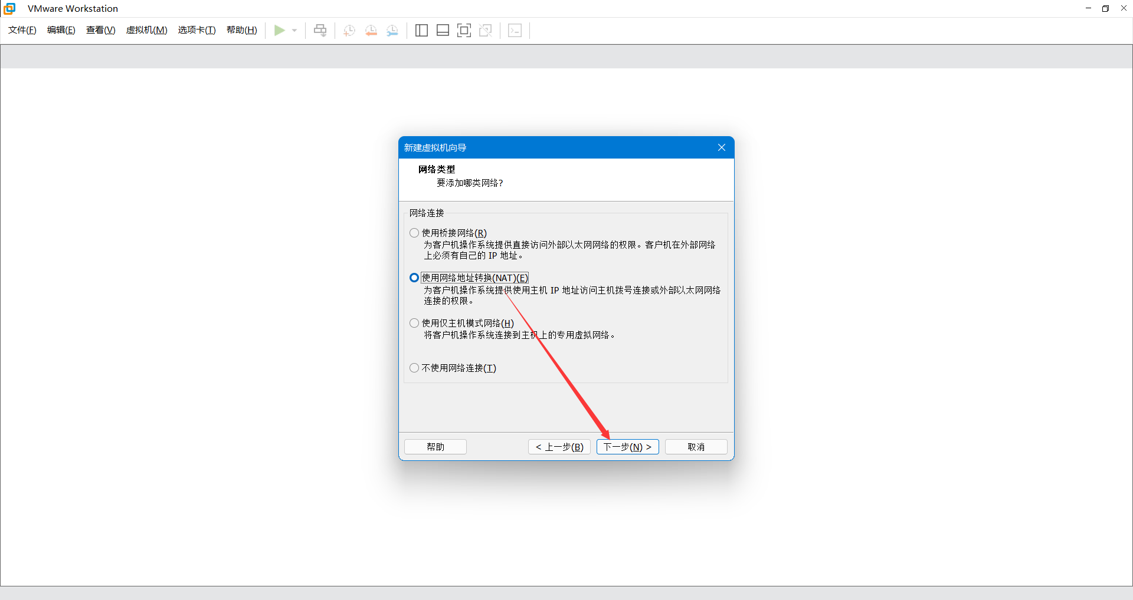1133x600 pixels.
Task: Go back with < 上一步(B) button
Action: pyautogui.click(x=559, y=447)
